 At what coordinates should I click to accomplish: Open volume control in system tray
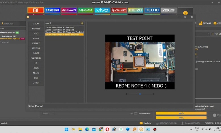206,129
